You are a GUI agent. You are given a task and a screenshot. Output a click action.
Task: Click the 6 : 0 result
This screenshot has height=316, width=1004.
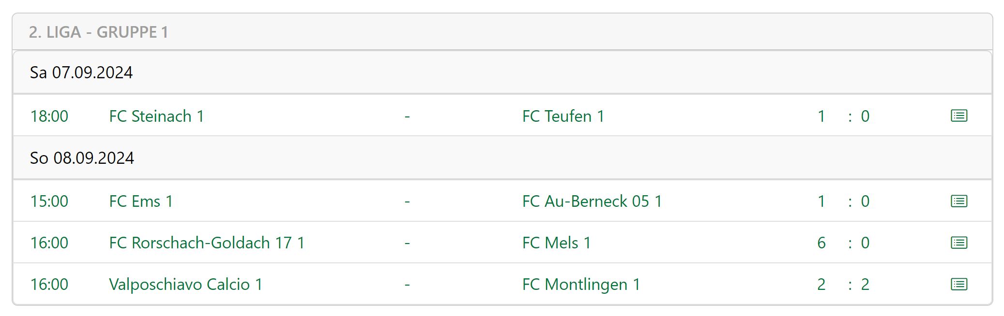pyautogui.click(x=843, y=243)
